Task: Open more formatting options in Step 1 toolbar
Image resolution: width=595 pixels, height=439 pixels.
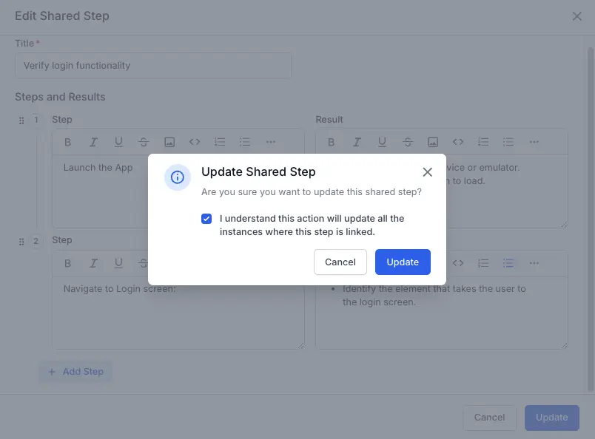Action: pyautogui.click(x=270, y=142)
